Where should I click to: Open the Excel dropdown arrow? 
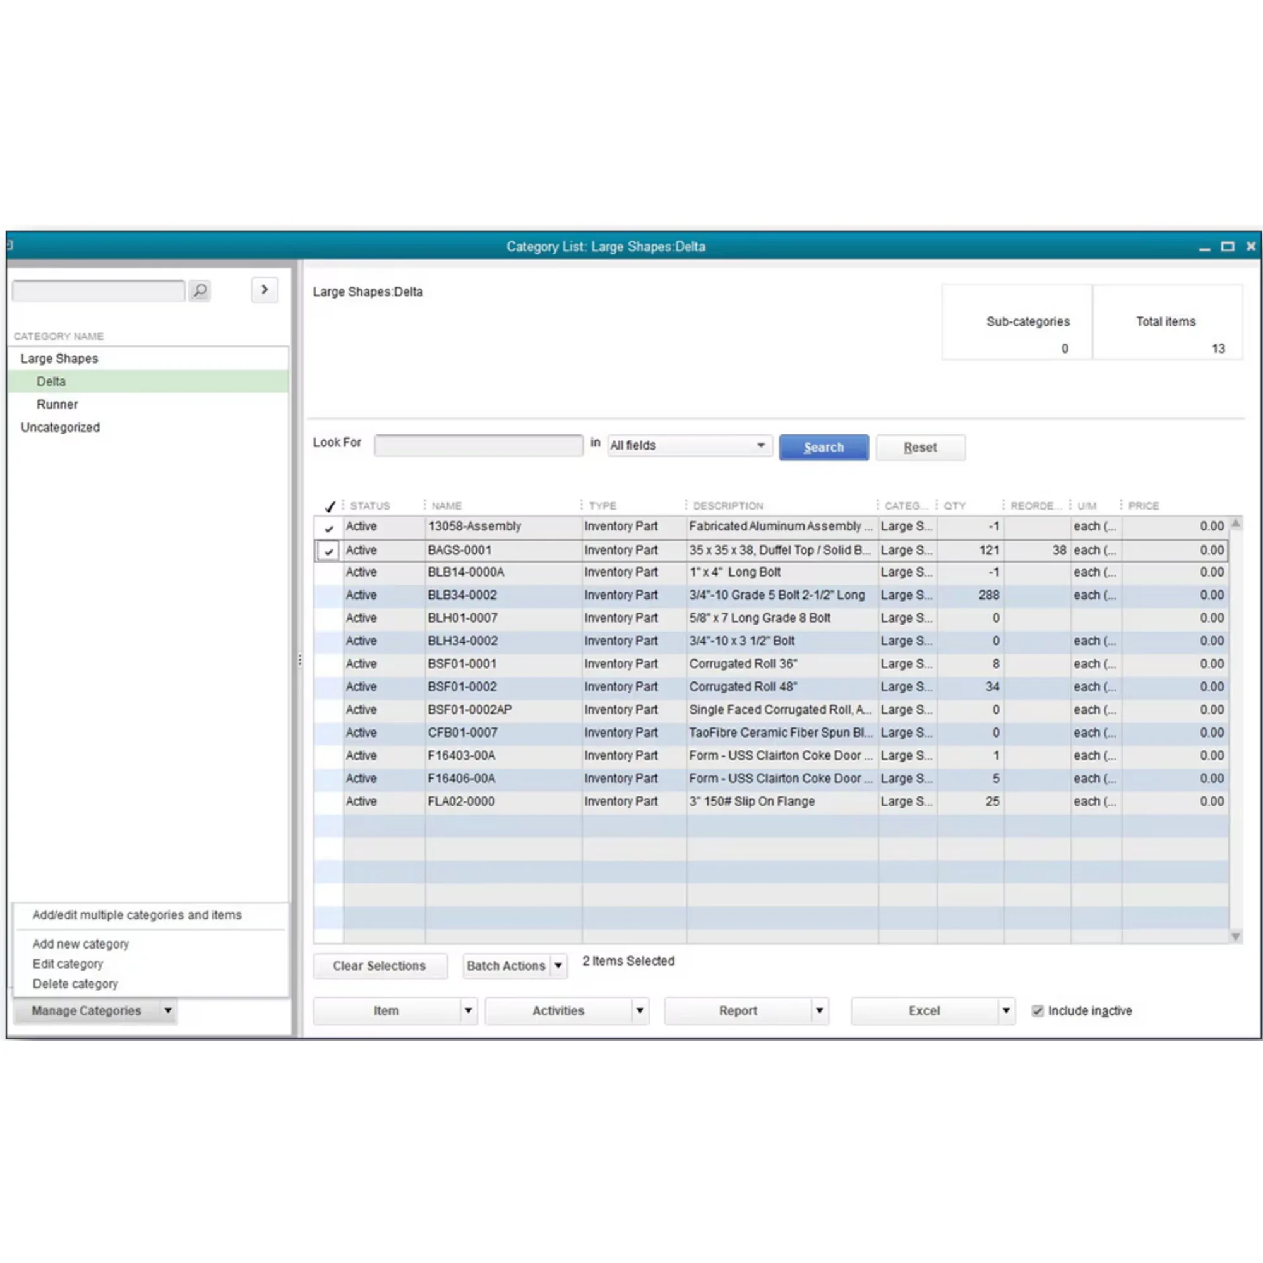click(x=1005, y=1010)
